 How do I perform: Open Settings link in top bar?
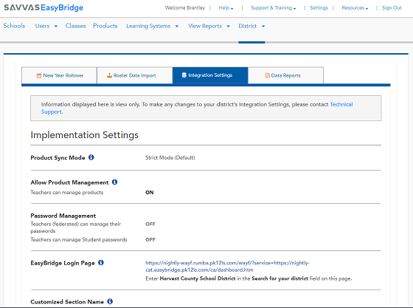click(x=319, y=8)
